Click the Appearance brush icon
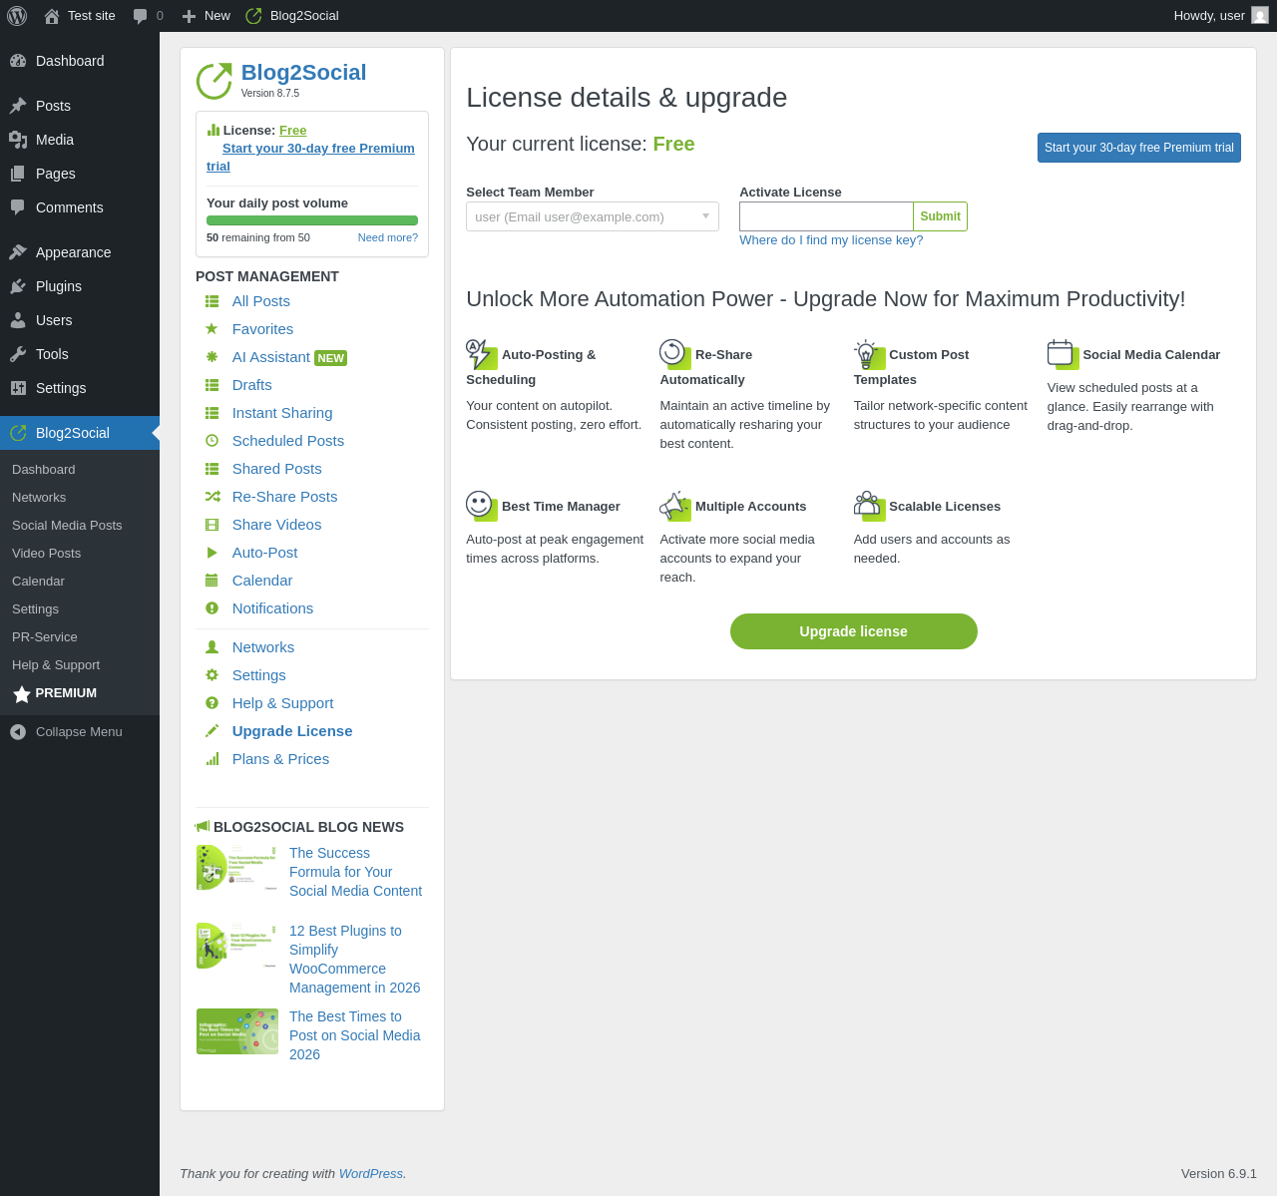 click(x=18, y=252)
